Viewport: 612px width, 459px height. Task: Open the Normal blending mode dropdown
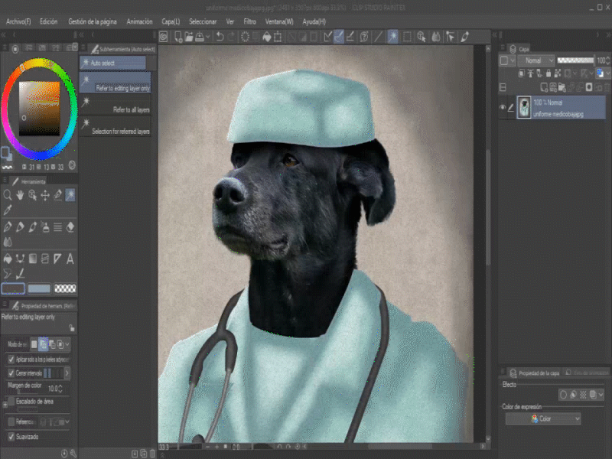[536, 60]
